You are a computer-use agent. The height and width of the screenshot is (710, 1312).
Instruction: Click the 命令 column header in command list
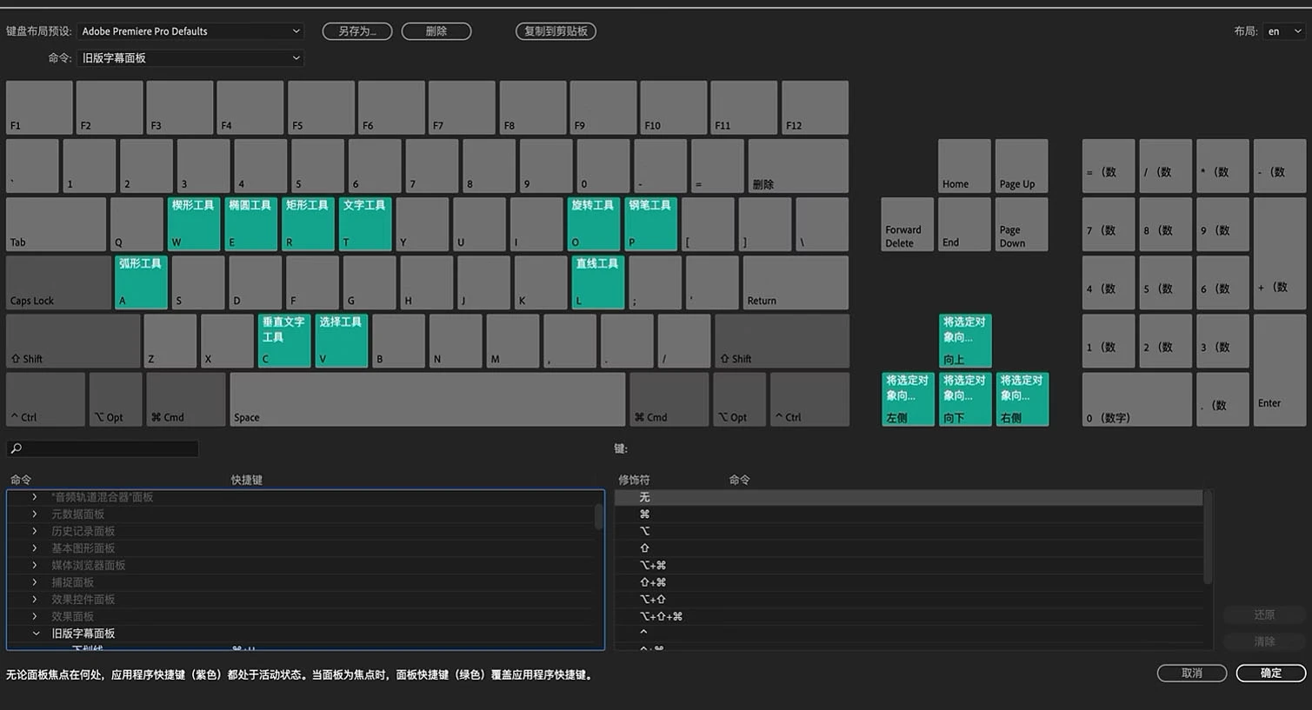tap(21, 480)
